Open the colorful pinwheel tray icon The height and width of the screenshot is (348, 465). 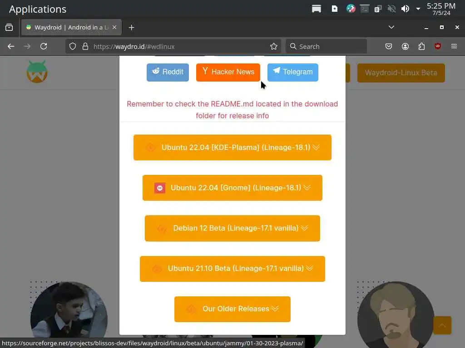[351, 9]
